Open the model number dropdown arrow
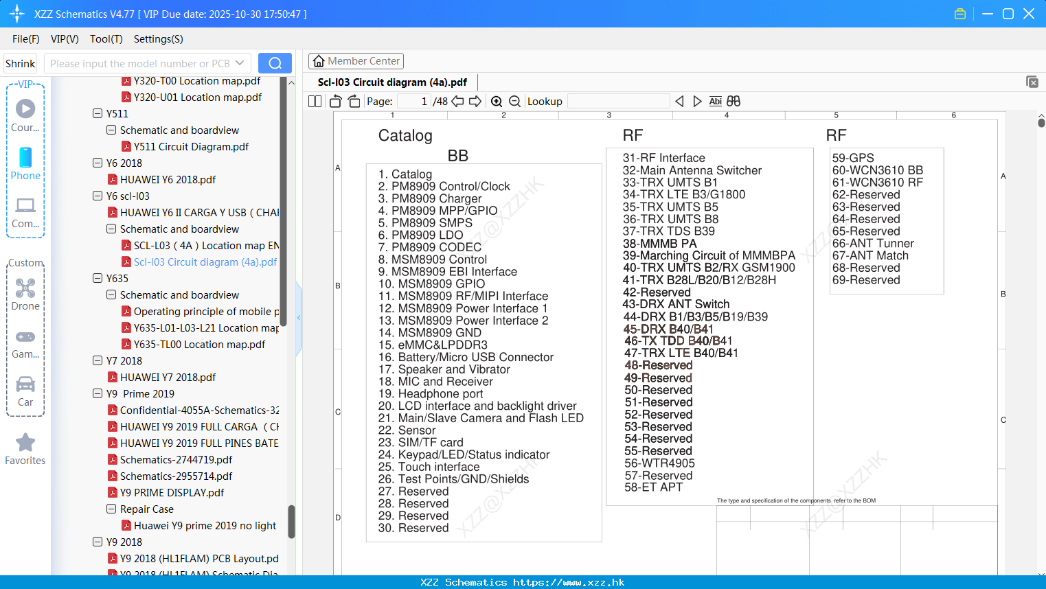 pos(240,63)
